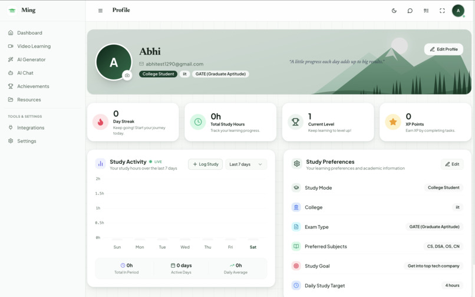Click the College Student badge under name

pyautogui.click(x=158, y=74)
